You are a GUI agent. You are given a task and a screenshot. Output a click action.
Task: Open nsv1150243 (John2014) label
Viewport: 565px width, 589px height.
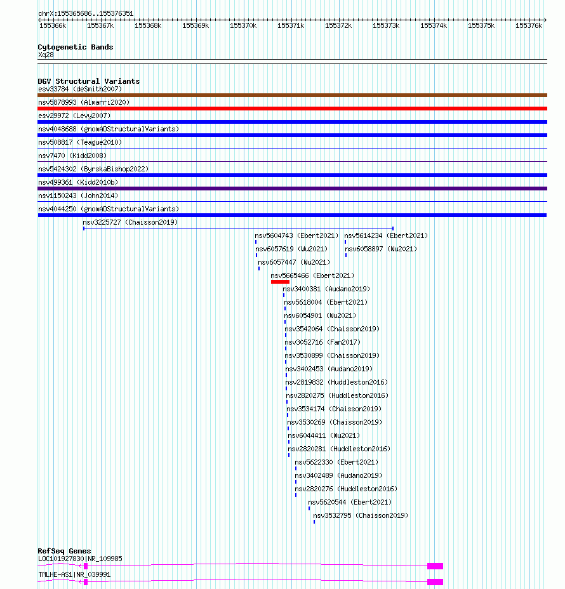pyautogui.click(x=78, y=195)
